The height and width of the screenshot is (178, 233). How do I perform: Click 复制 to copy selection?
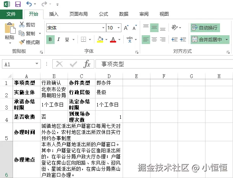(x=27, y=33)
